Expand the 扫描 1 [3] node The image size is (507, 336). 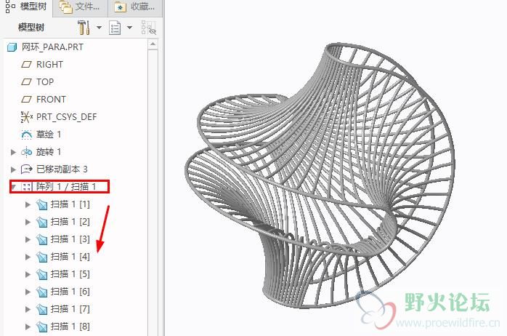pos(28,239)
